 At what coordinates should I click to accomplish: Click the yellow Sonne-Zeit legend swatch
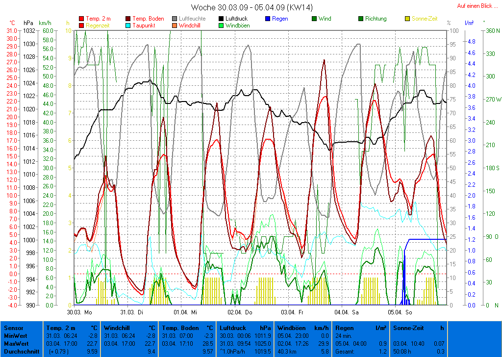click(407, 19)
